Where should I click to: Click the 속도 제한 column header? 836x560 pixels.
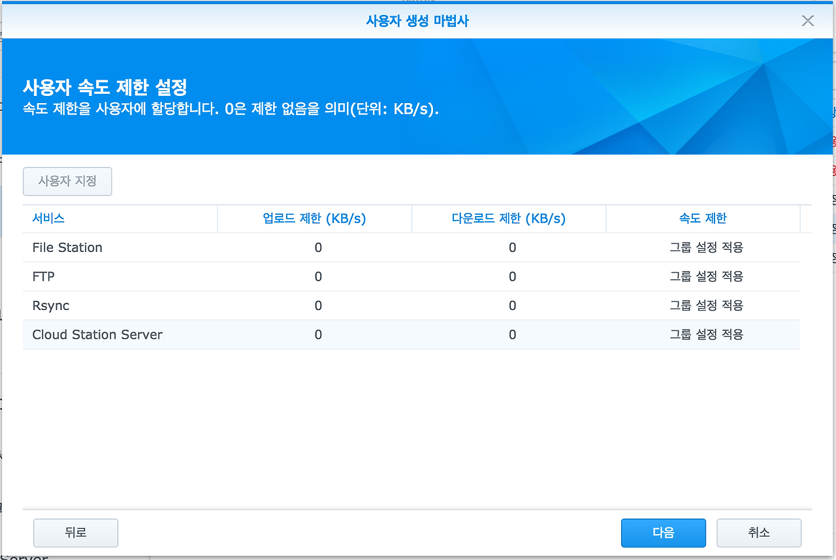pyautogui.click(x=703, y=219)
